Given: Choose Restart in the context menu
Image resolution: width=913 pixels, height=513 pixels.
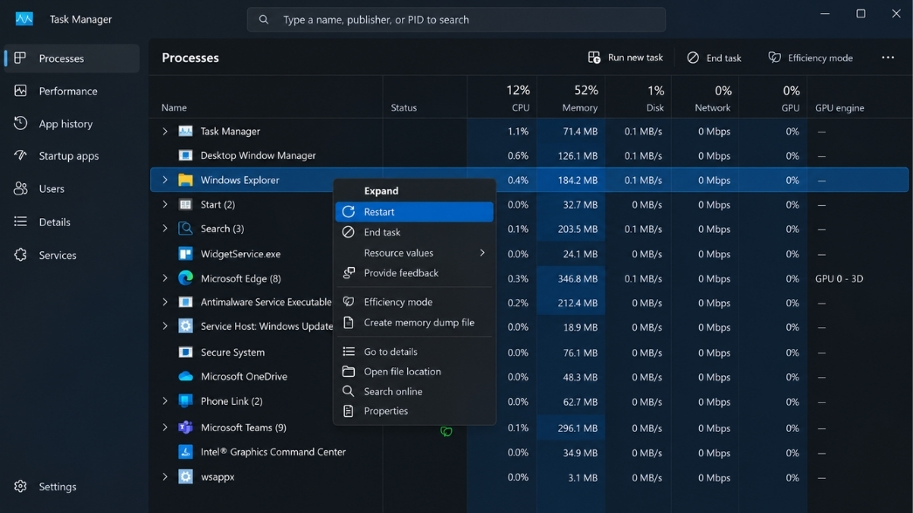Looking at the screenshot, I should pos(414,212).
